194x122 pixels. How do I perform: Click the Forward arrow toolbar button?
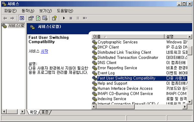[x=12, y=18]
